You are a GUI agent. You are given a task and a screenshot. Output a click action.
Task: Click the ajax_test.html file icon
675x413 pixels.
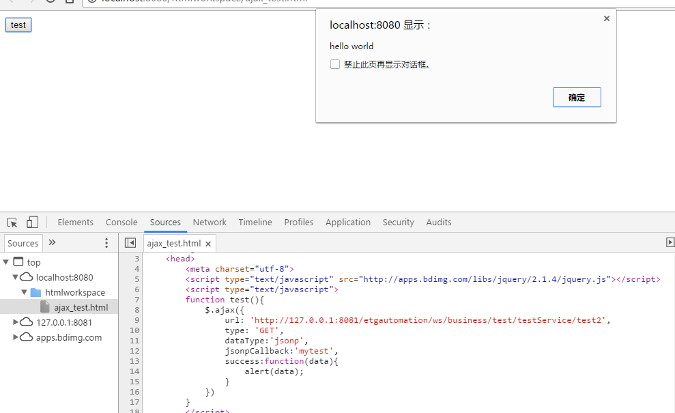pyautogui.click(x=45, y=307)
